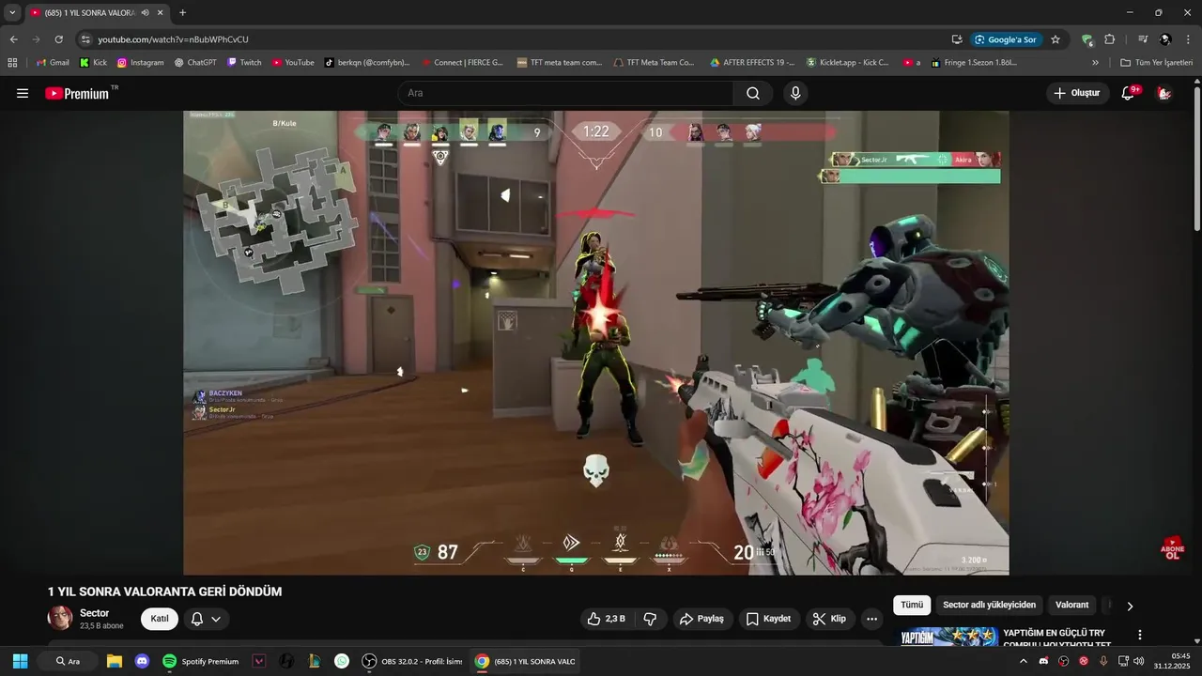1202x676 pixels.
Task: Mute the tab via speaker icon
Action: pyautogui.click(x=146, y=12)
